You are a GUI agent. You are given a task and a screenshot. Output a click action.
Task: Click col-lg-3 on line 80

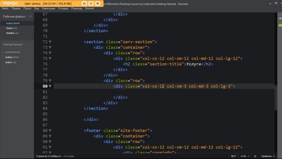tap(221, 86)
